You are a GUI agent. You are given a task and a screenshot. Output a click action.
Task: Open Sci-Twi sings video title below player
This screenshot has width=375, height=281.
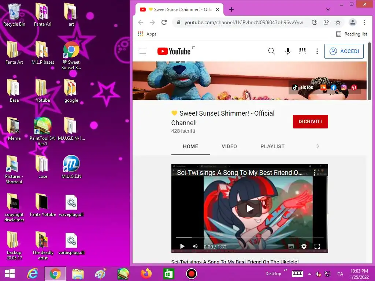(235, 262)
